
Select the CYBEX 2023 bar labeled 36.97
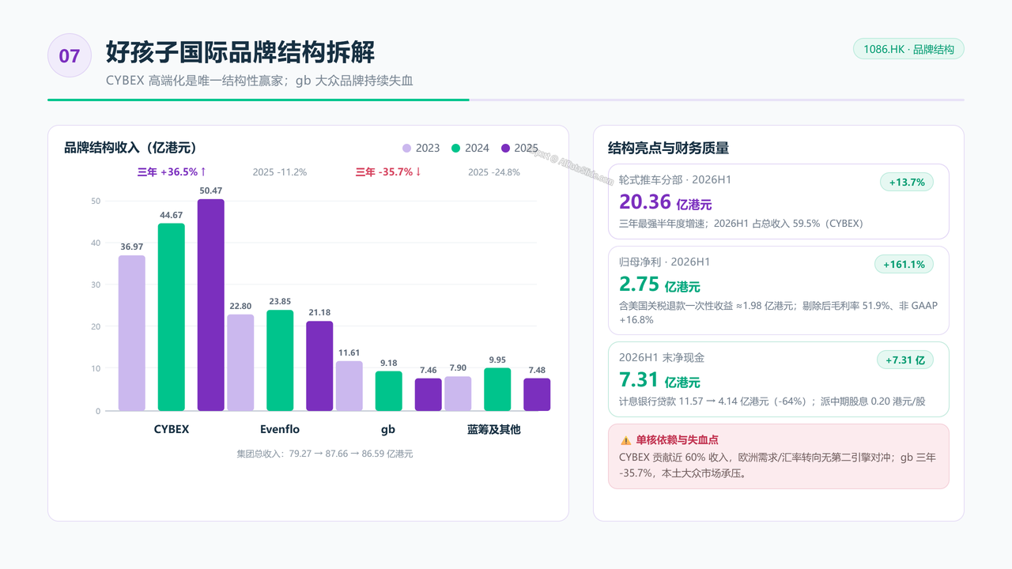(132, 333)
